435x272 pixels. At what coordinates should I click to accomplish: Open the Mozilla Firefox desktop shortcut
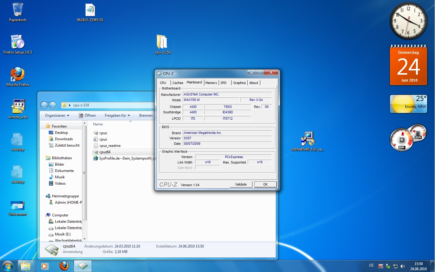tap(18, 77)
